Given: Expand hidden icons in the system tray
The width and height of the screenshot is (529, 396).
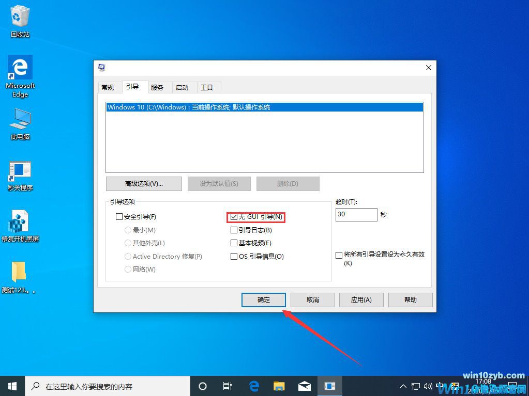Looking at the screenshot, I should (402, 386).
